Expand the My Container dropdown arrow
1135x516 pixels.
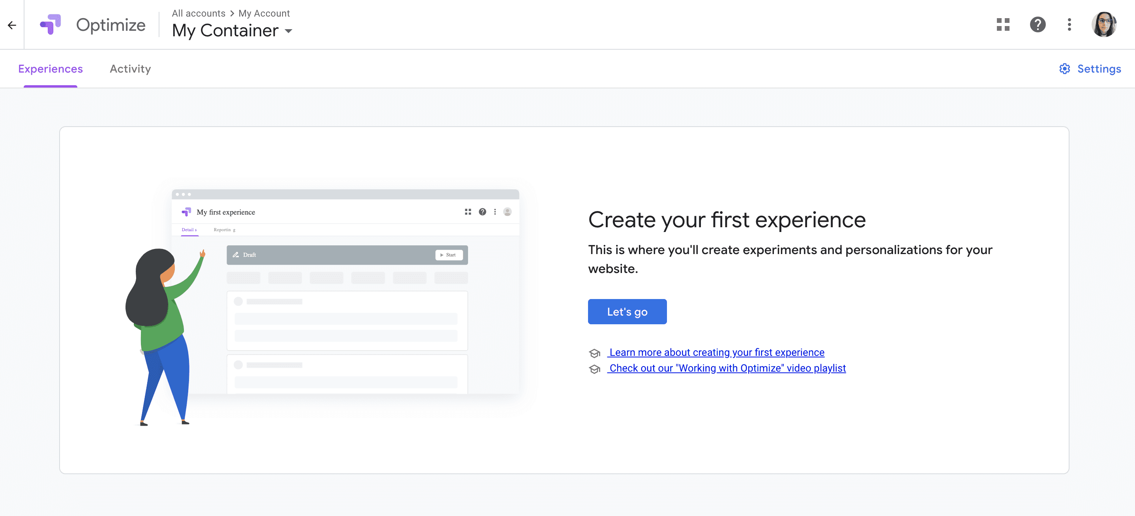coord(288,31)
